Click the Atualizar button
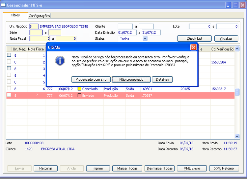The width and height of the screenshot is (247, 179). pos(226,39)
